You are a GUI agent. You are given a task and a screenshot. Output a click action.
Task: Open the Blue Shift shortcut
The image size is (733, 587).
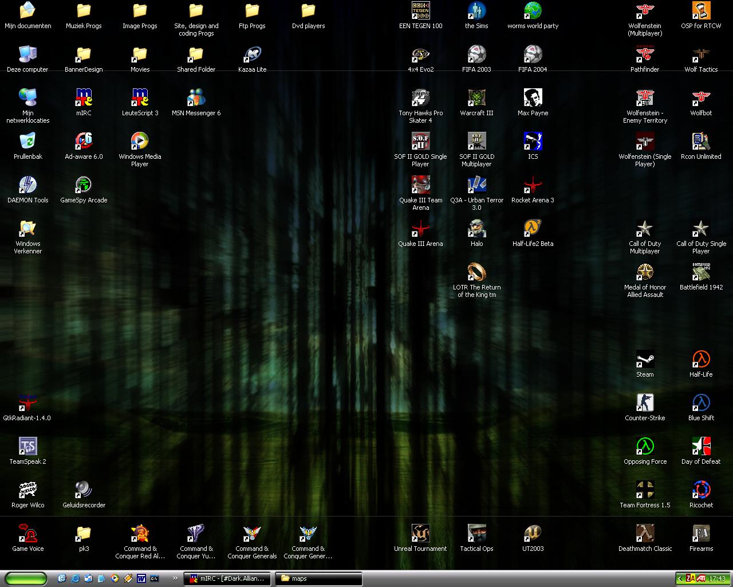point(701,402)
